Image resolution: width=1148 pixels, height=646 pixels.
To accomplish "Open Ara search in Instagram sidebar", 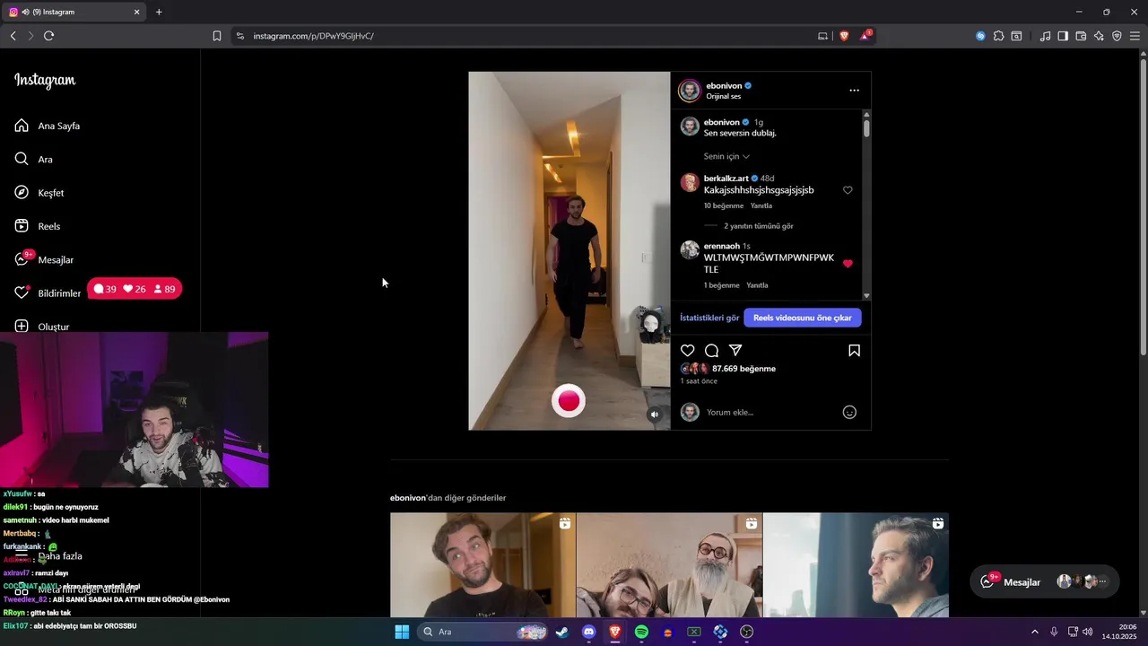I will [x=33, y=159].
